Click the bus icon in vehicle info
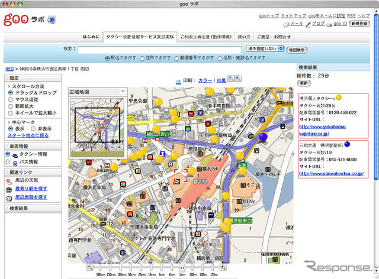379x279 pixels. coord(15,163)
